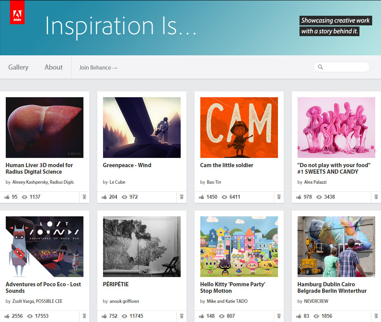Open the PÉRIPÉTIE project thumbnail

141,246
